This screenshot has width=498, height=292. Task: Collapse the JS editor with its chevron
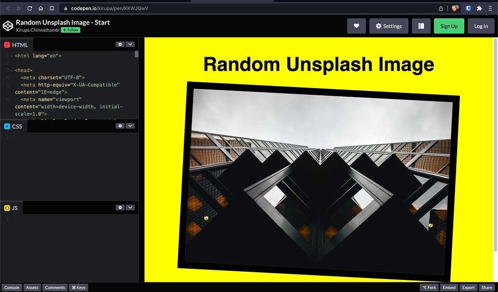pyautogui.click(x=130, y=207)
